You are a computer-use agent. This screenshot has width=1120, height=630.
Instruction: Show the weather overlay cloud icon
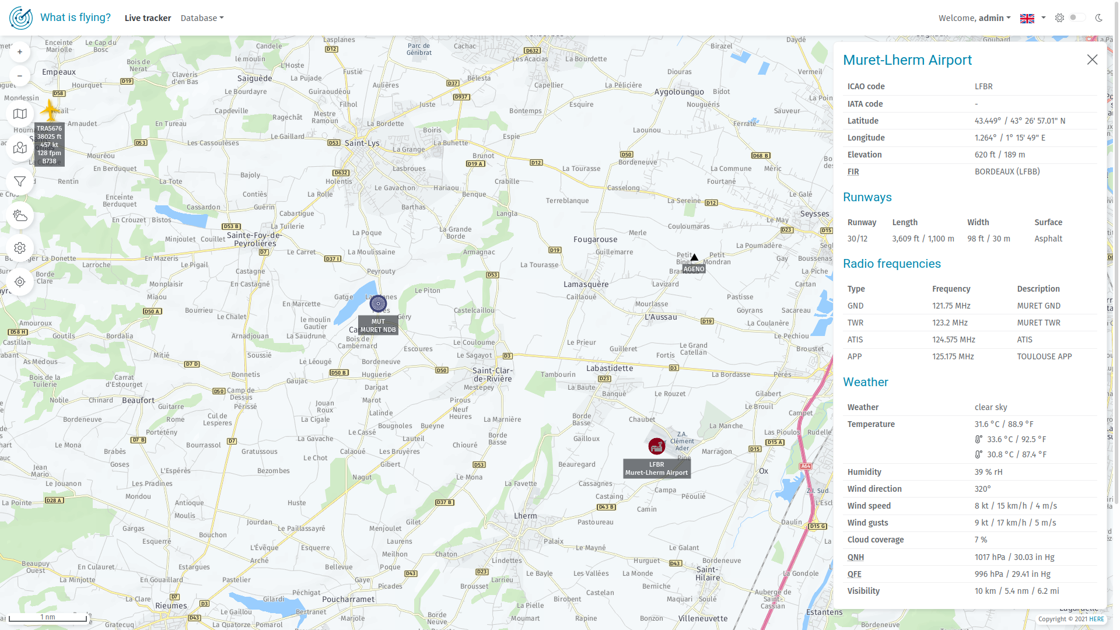click(x=20, y=215)
